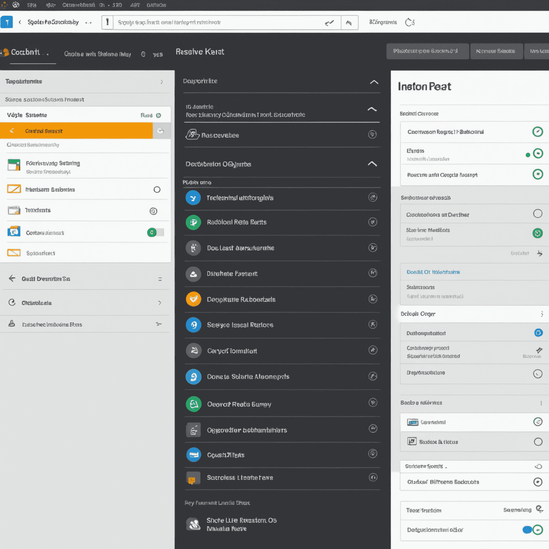Choose the unselected radio in right panel section
The width and height of the screenshot is (549, 549).
click(538, 213)
